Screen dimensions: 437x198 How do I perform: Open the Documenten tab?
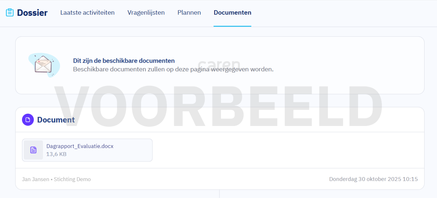(x=232, y=12)
